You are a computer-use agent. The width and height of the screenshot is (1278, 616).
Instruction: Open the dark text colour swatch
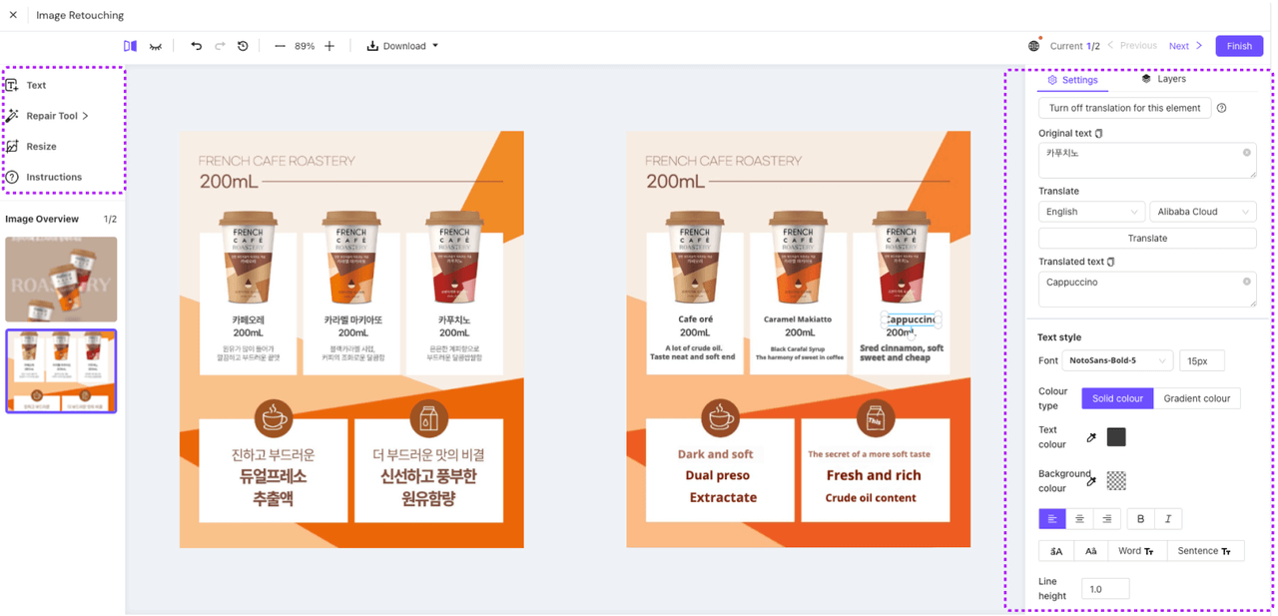coord(1116,437)
